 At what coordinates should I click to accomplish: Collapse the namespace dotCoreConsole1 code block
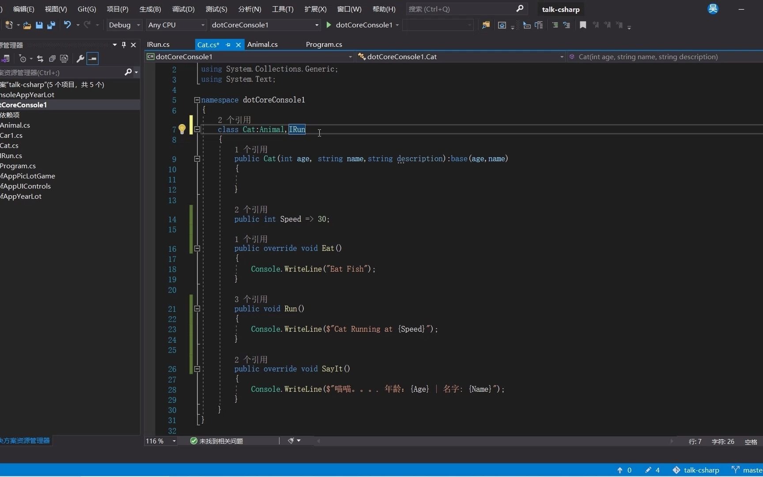coord(197,100)
